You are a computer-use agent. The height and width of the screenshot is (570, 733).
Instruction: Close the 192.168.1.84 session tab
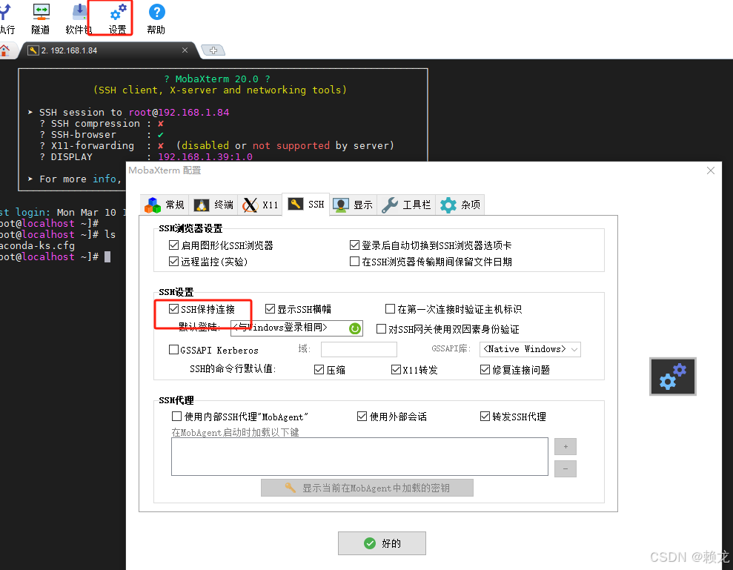tap(185, 50)
